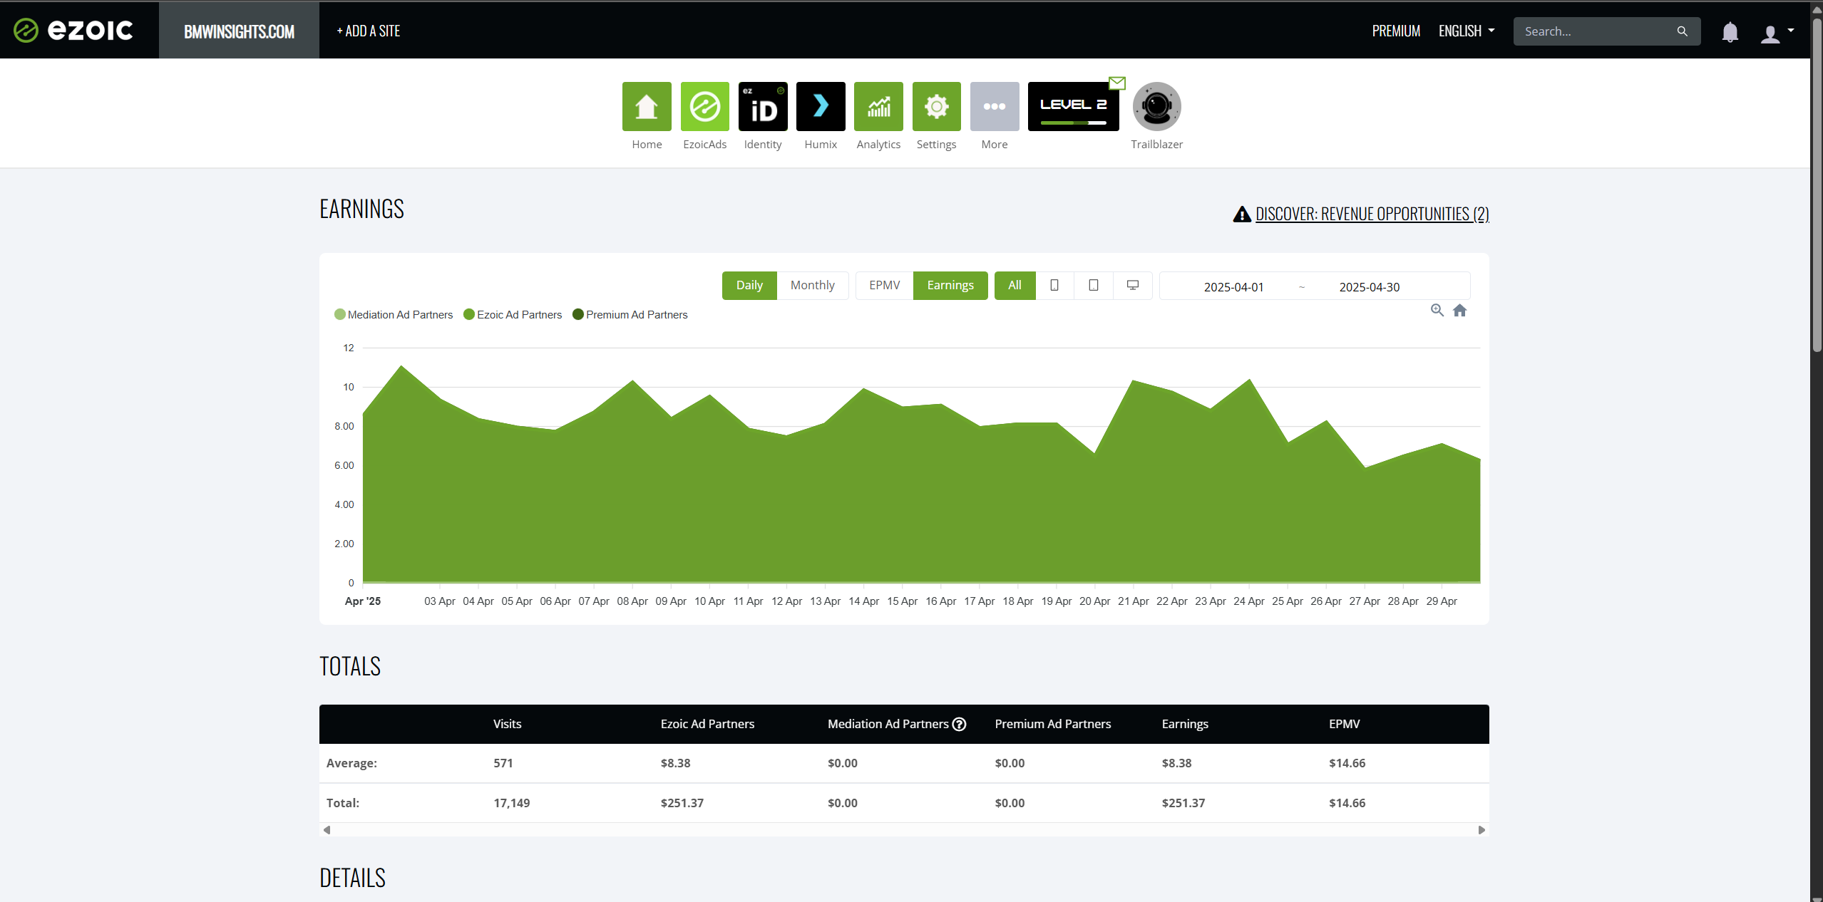Click the average visits value 571

(x=503, y=763)
